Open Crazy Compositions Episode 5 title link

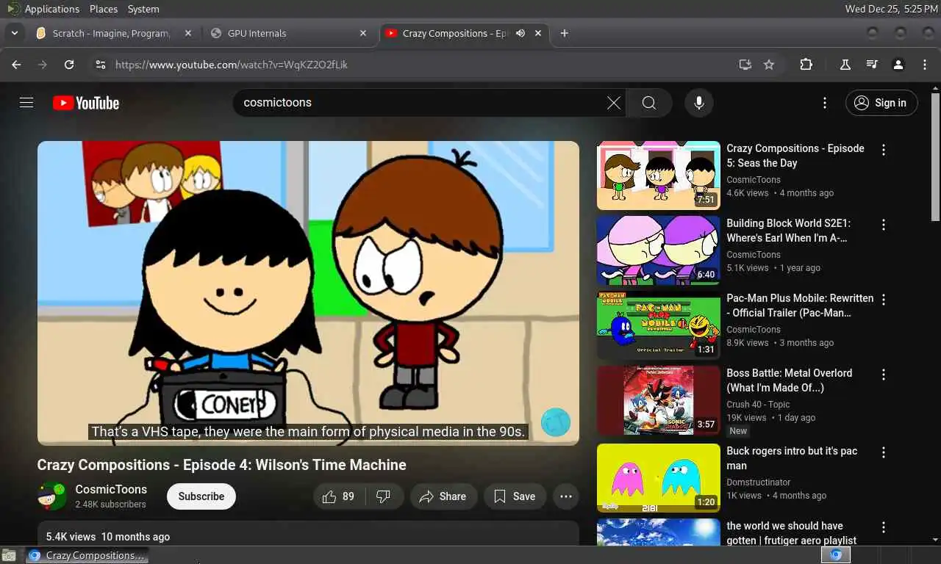coord(795,156)
